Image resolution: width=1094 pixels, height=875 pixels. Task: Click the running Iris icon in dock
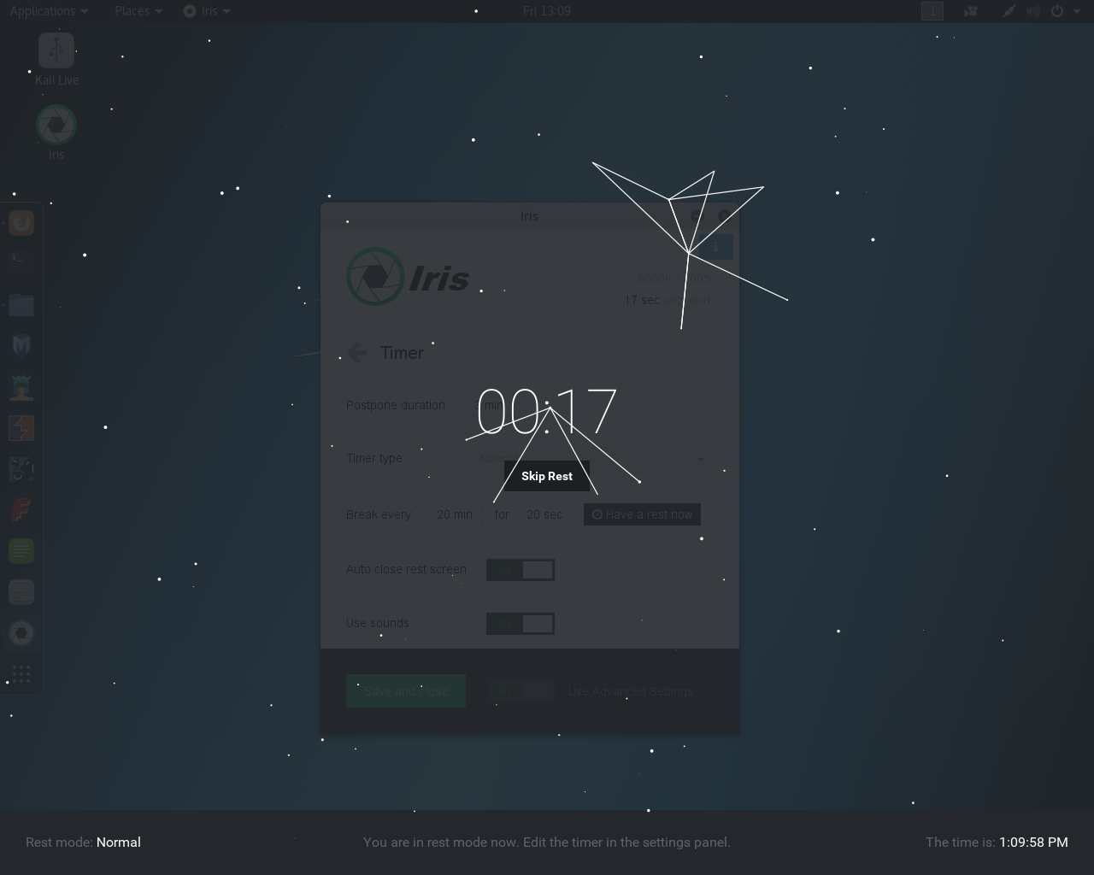click(21, 633)
